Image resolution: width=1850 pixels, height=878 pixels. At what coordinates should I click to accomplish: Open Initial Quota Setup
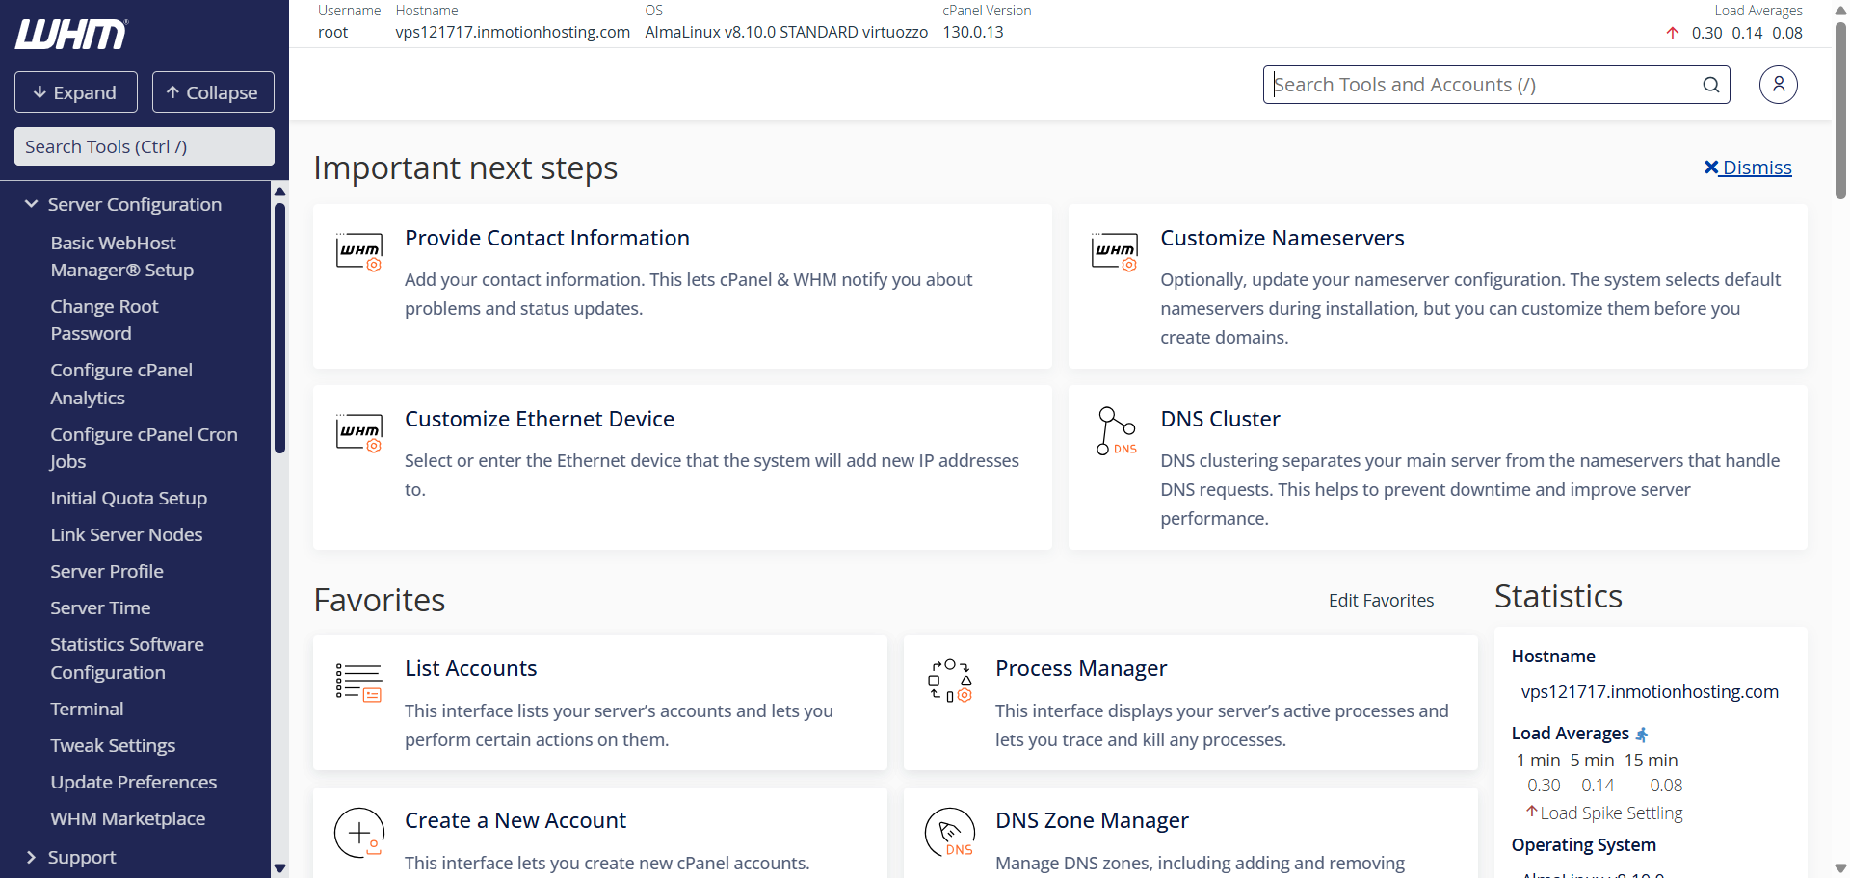pyautogui.click(x=128, y=498)
